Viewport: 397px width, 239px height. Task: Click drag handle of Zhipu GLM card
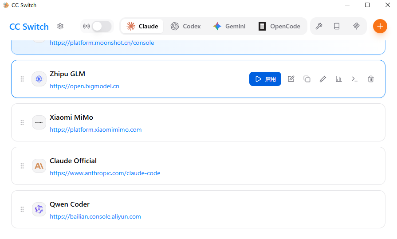pos(22,79)
